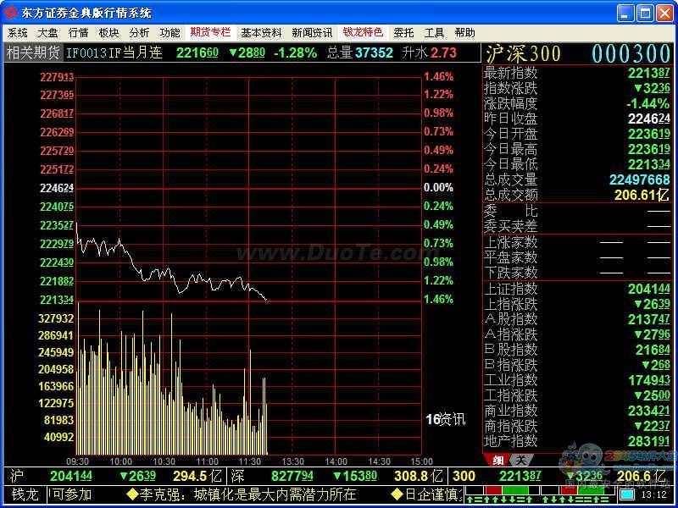Click the IF0013 IF当月连 futures name
This screenshot has width=678, height=508.
pos(114,52)
